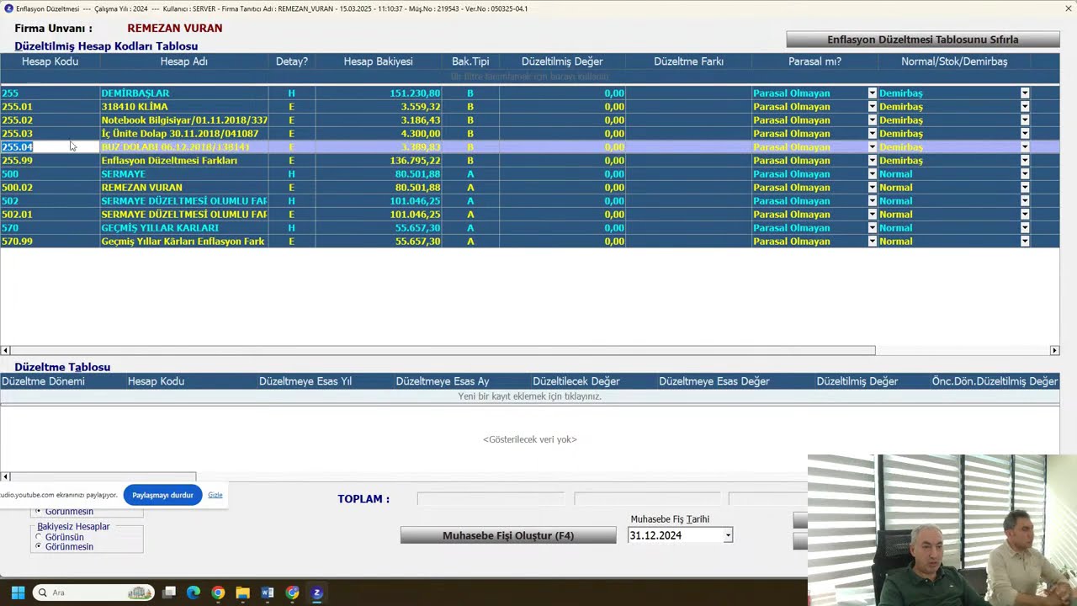1077x606 pixels.
Task: Click the 151.230,80 balance cell
Action: [x=378, y=93]
